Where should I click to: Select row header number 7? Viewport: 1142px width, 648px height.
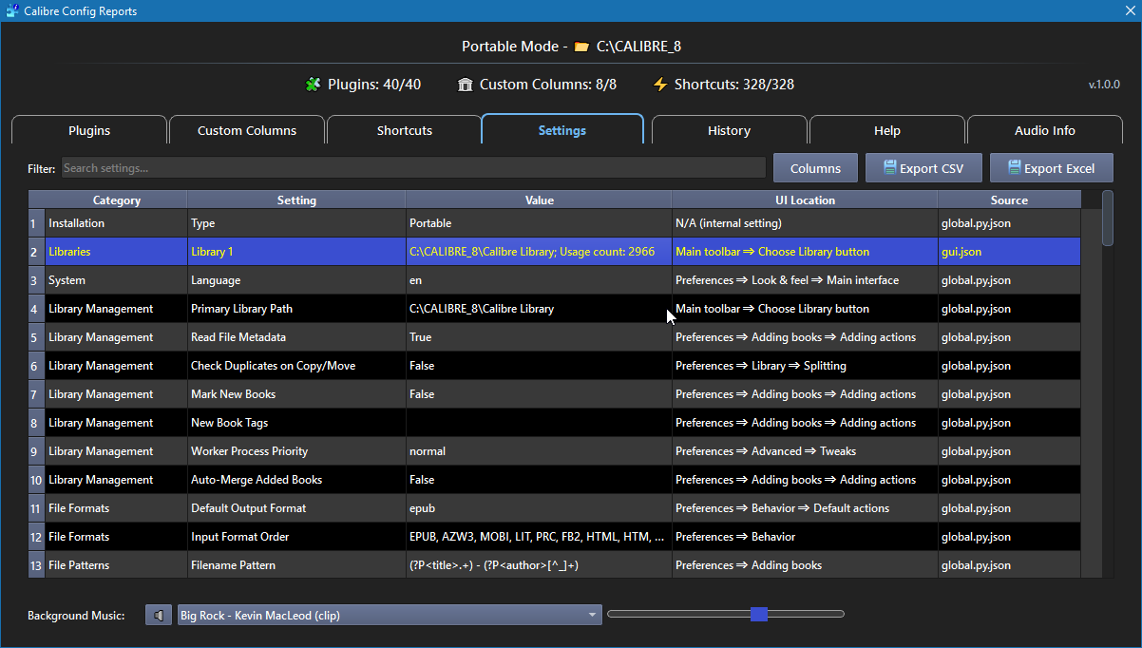pyautogui.click(x=36, y=394)
